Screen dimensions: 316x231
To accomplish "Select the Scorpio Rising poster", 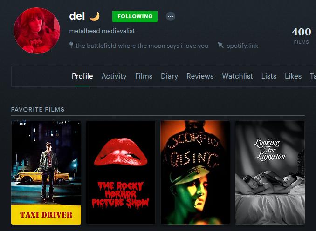I will point(195,173).
